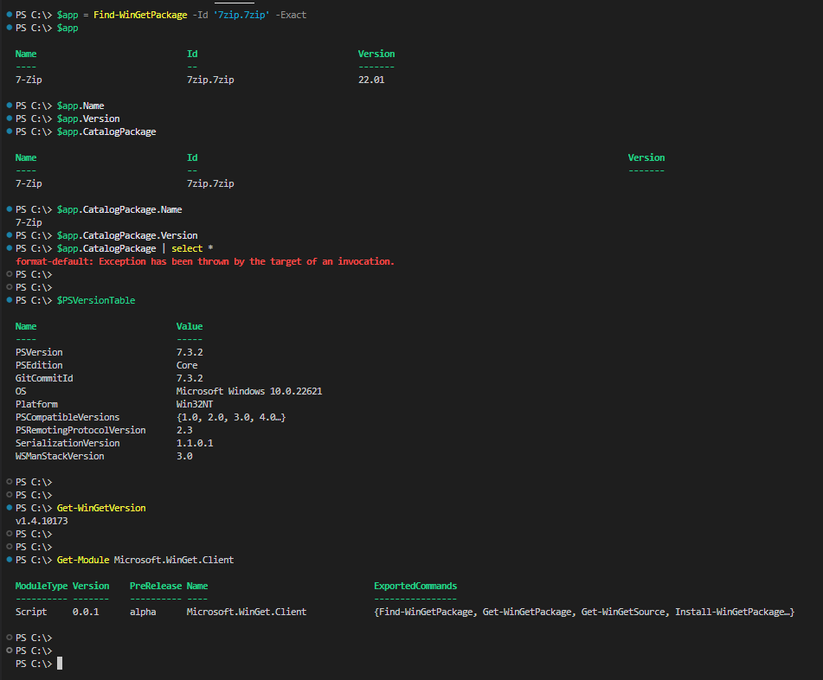823x680 pixels.
Task: Click the 7-Zip output below $app.CatalogPackage.Name
Action: (29, 222)
